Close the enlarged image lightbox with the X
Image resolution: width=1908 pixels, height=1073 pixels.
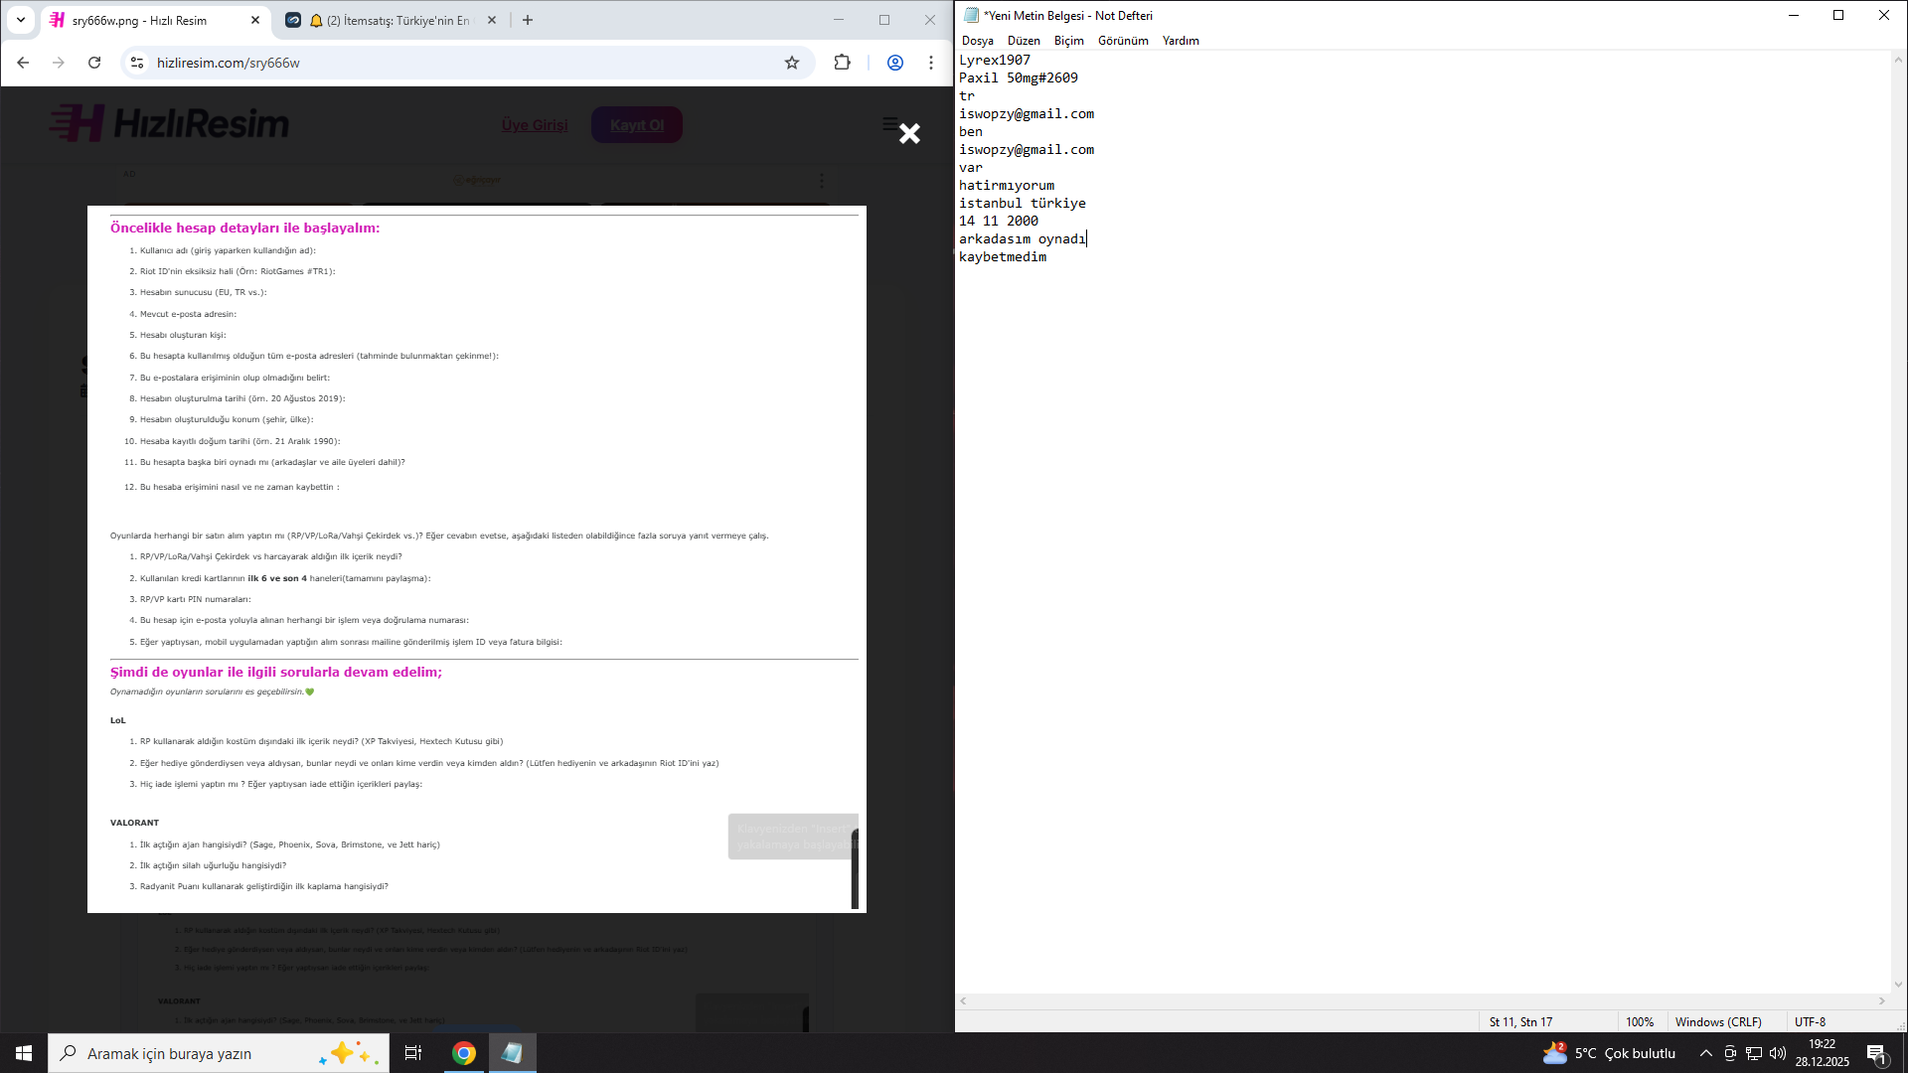coord(909,134)
